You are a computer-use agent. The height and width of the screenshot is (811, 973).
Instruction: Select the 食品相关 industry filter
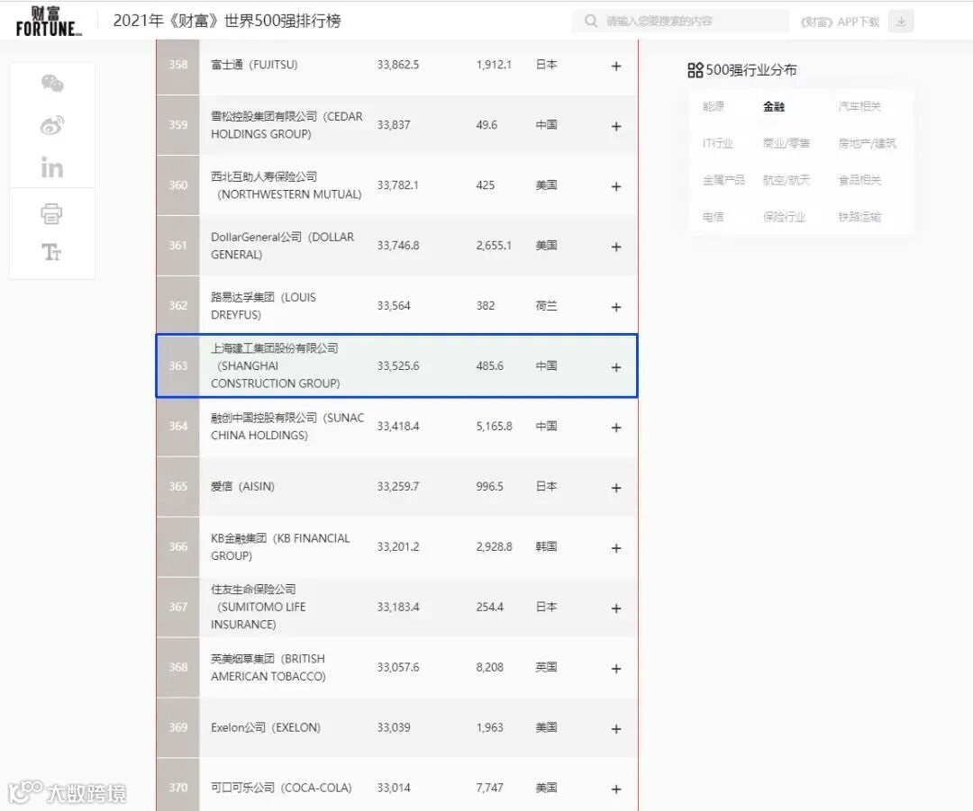(859, 180)
